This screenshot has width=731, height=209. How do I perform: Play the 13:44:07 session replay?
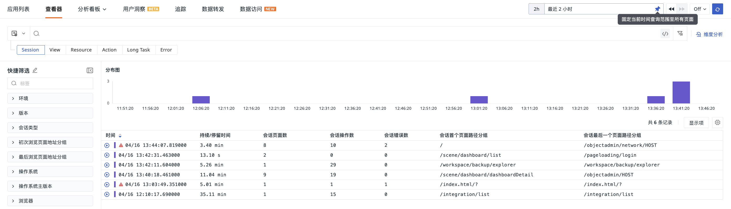pyautogui.click(x=107, y=145)
